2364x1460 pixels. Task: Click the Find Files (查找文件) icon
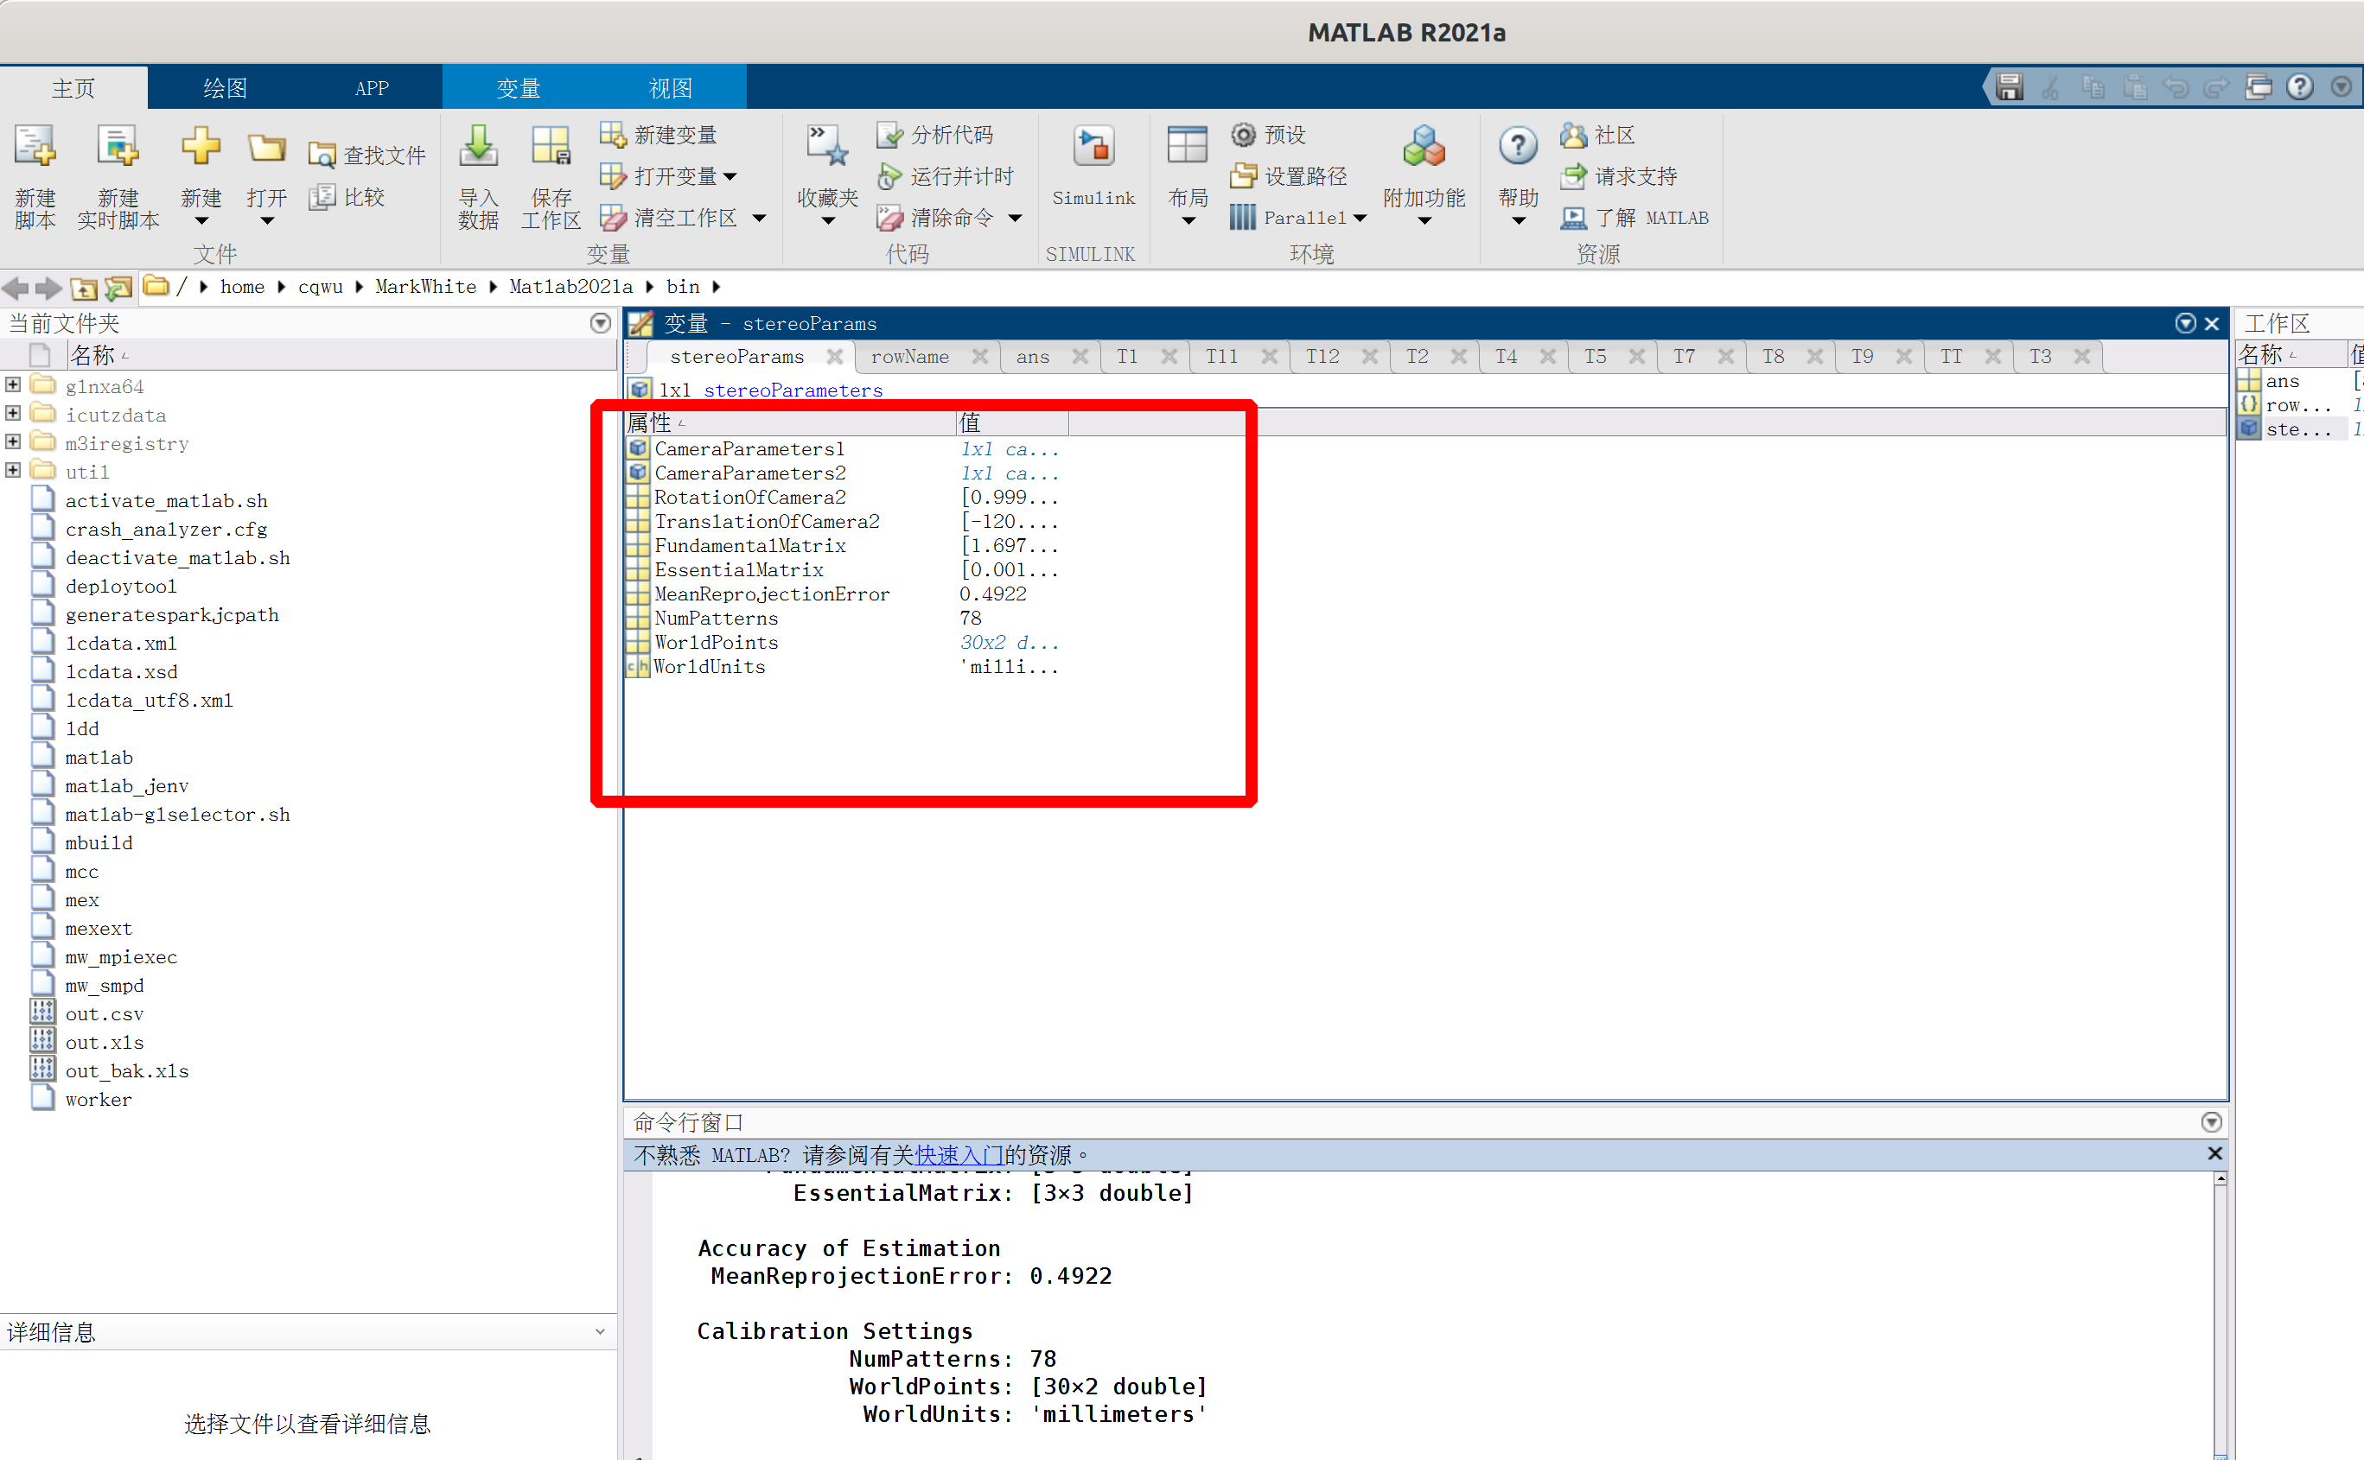point(322,155)
